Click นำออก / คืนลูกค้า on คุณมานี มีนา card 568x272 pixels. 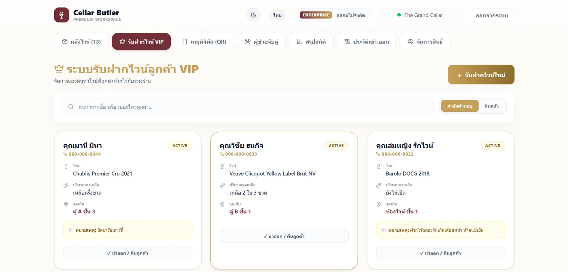(128, 253)
